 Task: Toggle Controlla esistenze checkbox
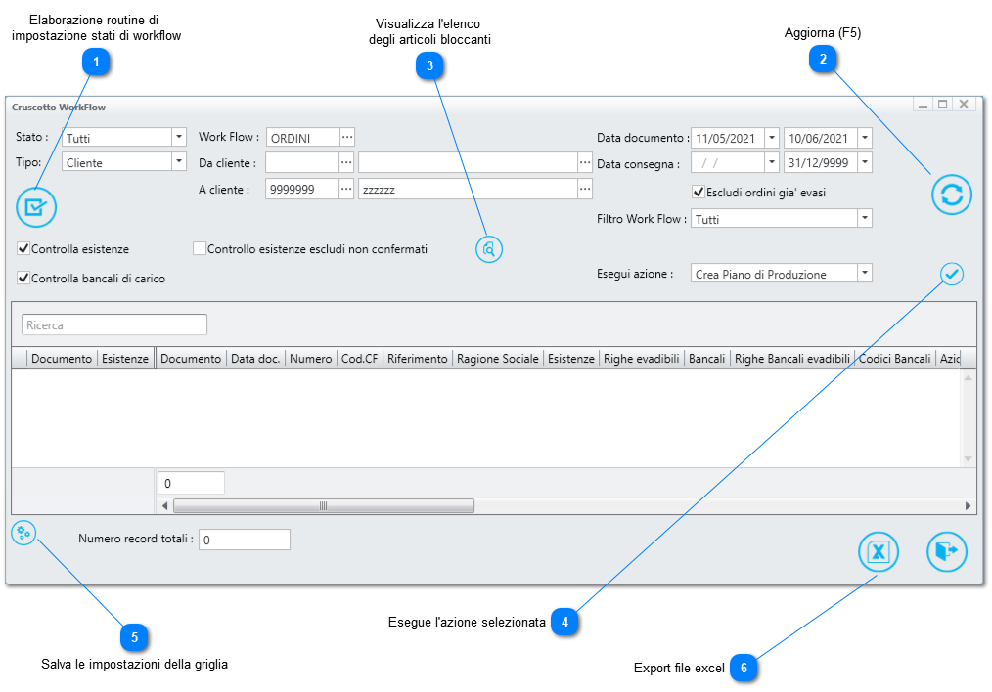[x=23, y=248]
